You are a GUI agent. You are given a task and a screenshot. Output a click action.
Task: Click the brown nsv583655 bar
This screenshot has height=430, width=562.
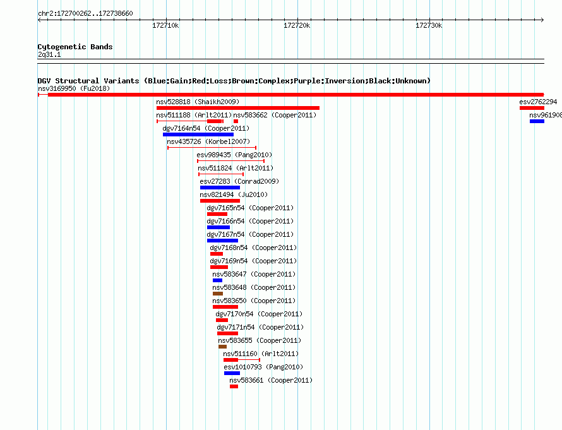[x=222, y=347]
